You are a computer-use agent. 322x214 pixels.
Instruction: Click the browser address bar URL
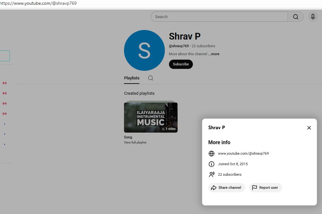pos(38,4)
